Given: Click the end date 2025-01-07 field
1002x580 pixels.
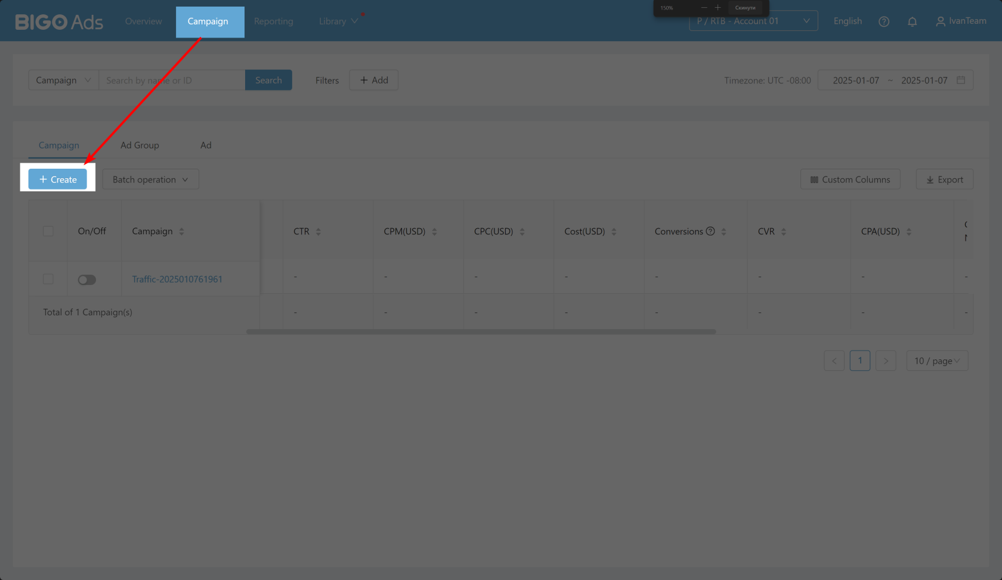Looking at the screenshot, I should (924, 80).
